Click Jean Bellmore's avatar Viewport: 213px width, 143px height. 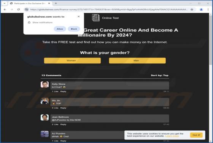[45, 118]
